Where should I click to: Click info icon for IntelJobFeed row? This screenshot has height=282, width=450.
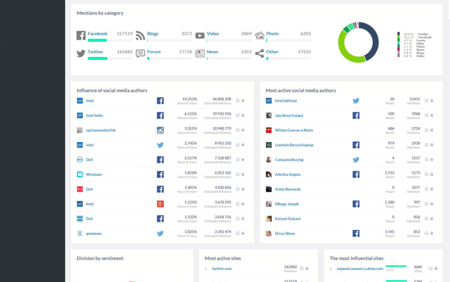(427, 101)
